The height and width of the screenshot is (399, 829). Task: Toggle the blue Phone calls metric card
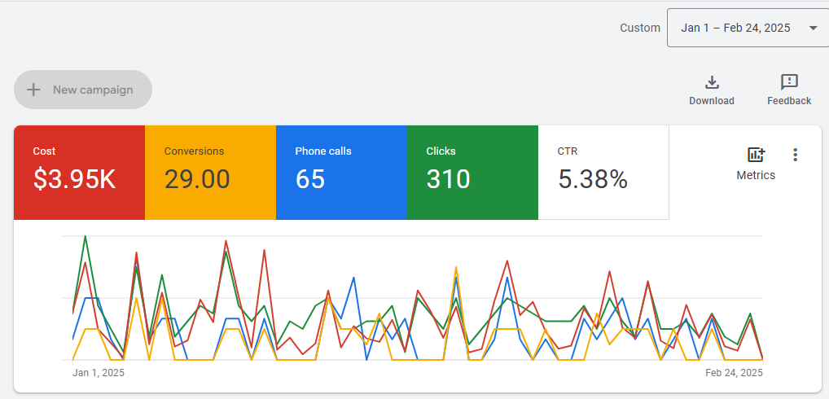[341, 173]
